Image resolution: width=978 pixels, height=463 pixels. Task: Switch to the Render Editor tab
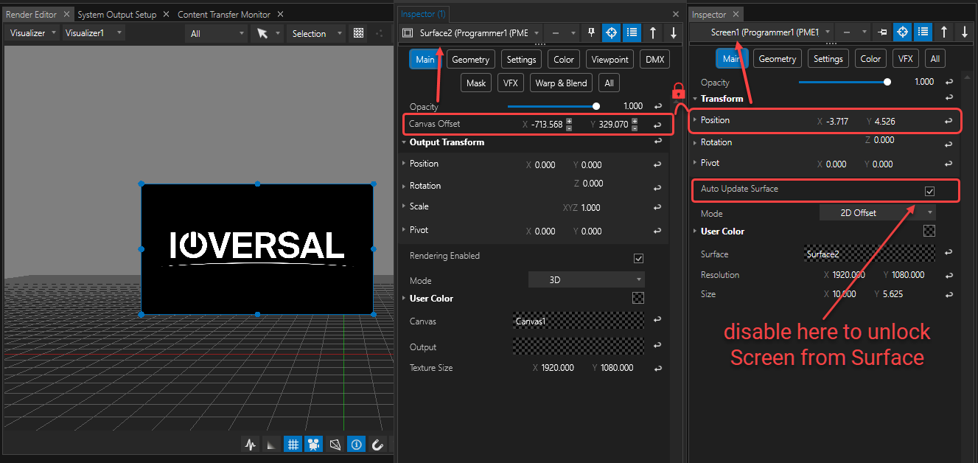[31, 14]
